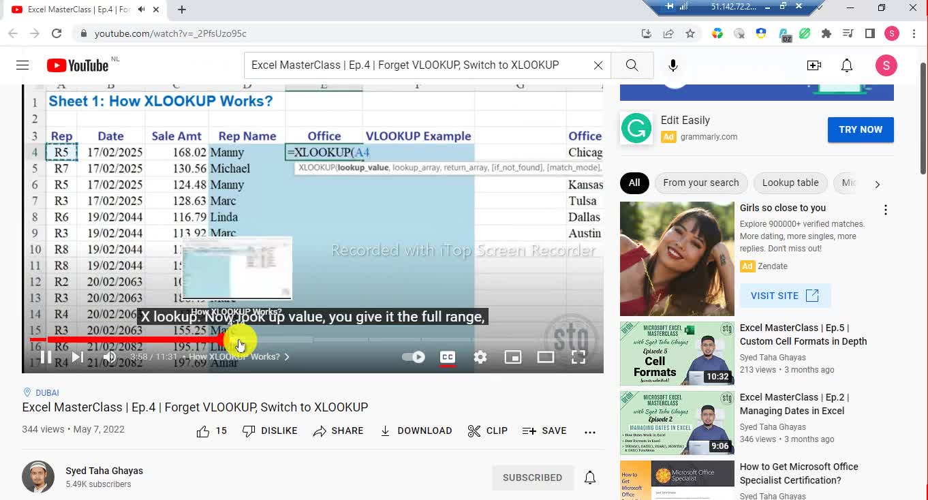This screenshot has width=928, height=500.
Task: Skip to the next video
Action: (78, 357)
